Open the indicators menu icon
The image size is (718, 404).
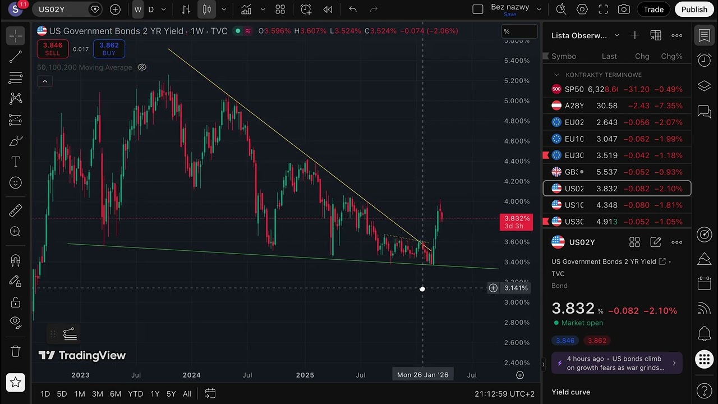pyautogui.click(x=246, y=9)
